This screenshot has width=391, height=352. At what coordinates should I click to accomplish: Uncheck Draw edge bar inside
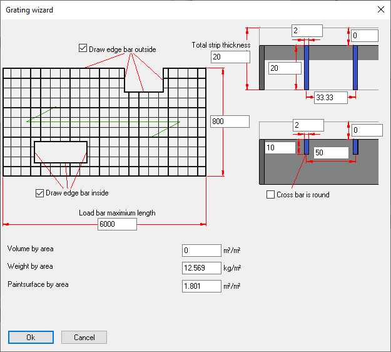point(41,193)
